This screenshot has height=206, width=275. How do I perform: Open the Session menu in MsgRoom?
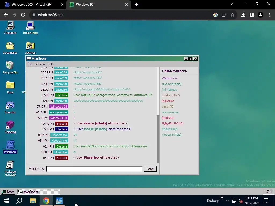[40, 64]
